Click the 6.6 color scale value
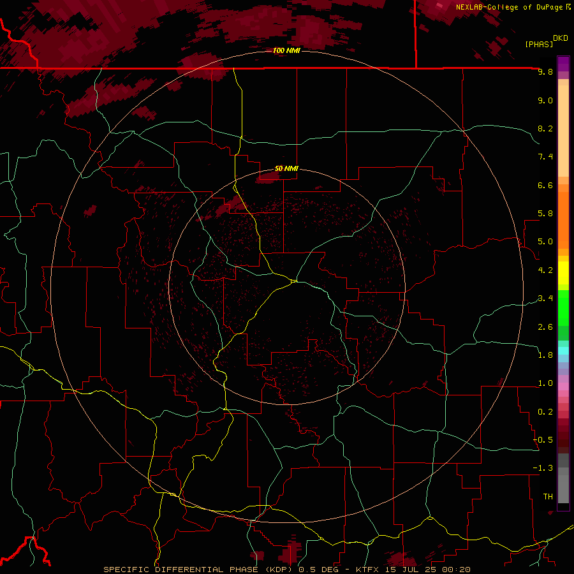 coord(545,185)
